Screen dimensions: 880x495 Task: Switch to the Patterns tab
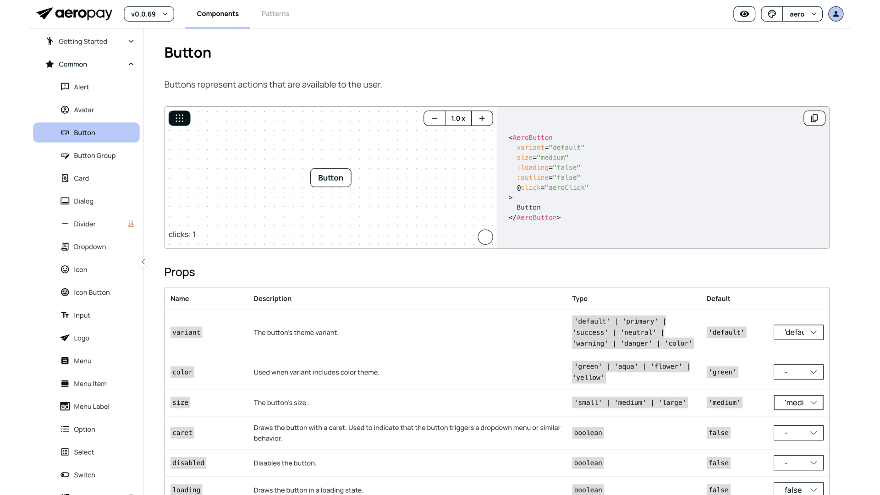pos(275,14)
